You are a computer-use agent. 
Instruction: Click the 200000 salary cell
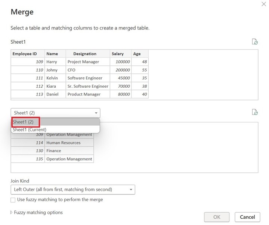[121, 70]
